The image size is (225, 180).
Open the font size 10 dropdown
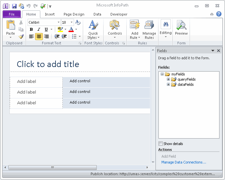click(x=71, y=22)
